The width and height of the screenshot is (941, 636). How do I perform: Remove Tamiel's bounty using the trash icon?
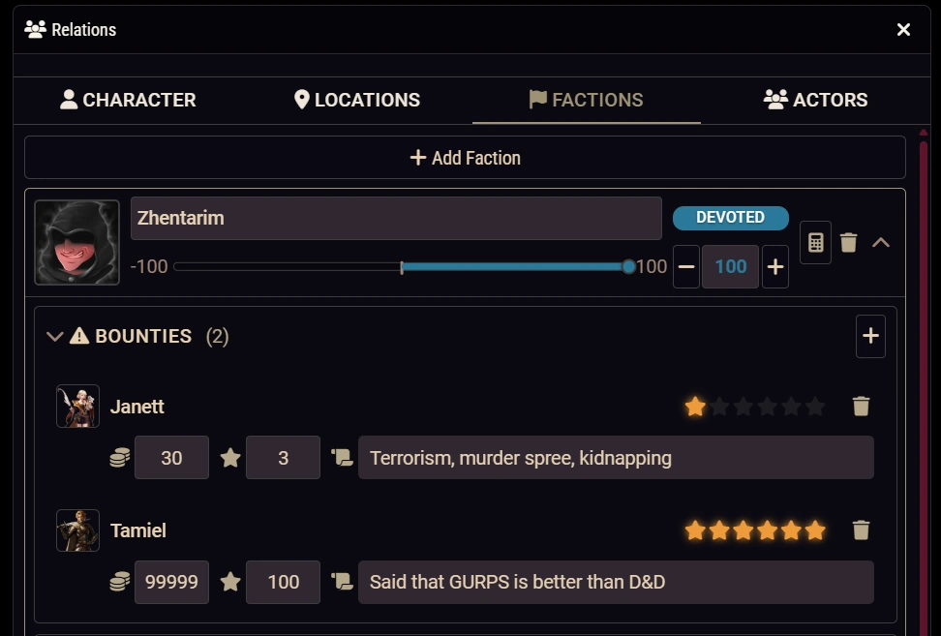(862, 530)
